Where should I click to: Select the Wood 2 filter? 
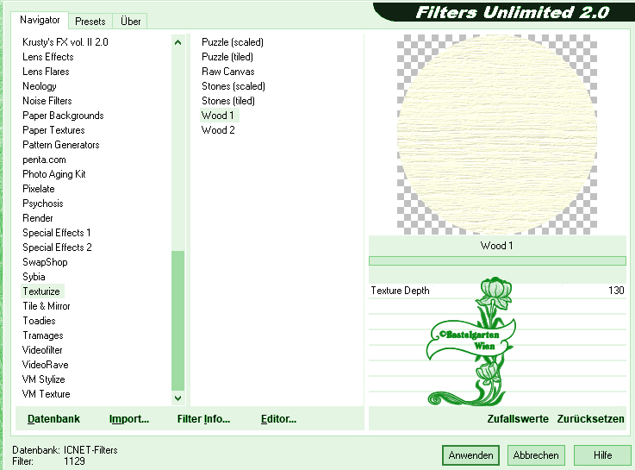click(218, 130)
